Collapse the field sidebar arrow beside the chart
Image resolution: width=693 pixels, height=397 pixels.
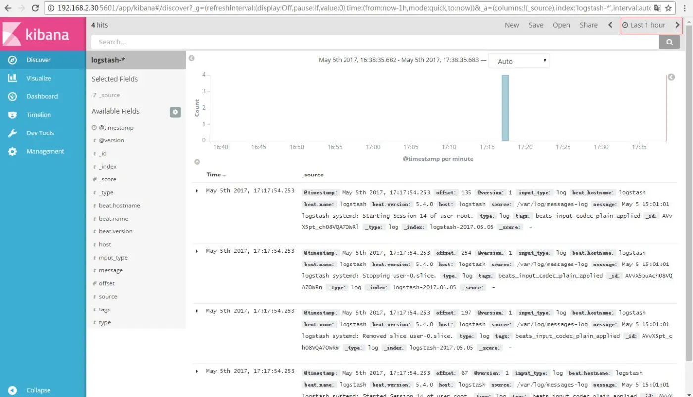click(192, 58)
